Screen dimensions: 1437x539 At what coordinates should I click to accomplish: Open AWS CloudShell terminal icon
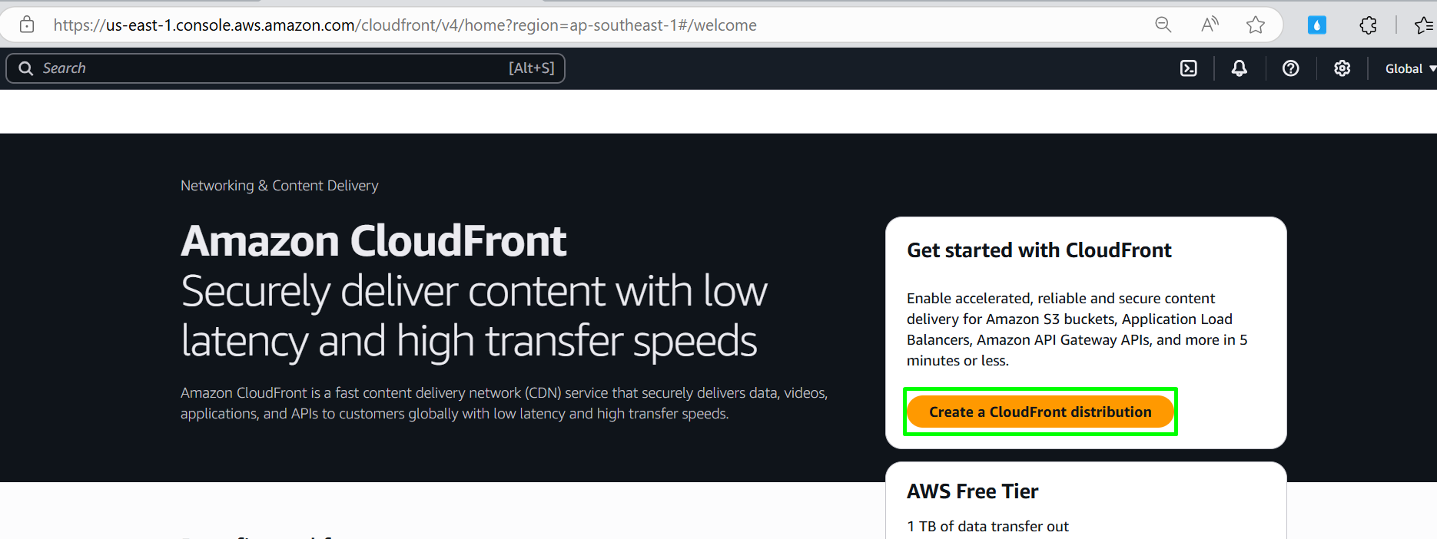[x=1188, y=68]
